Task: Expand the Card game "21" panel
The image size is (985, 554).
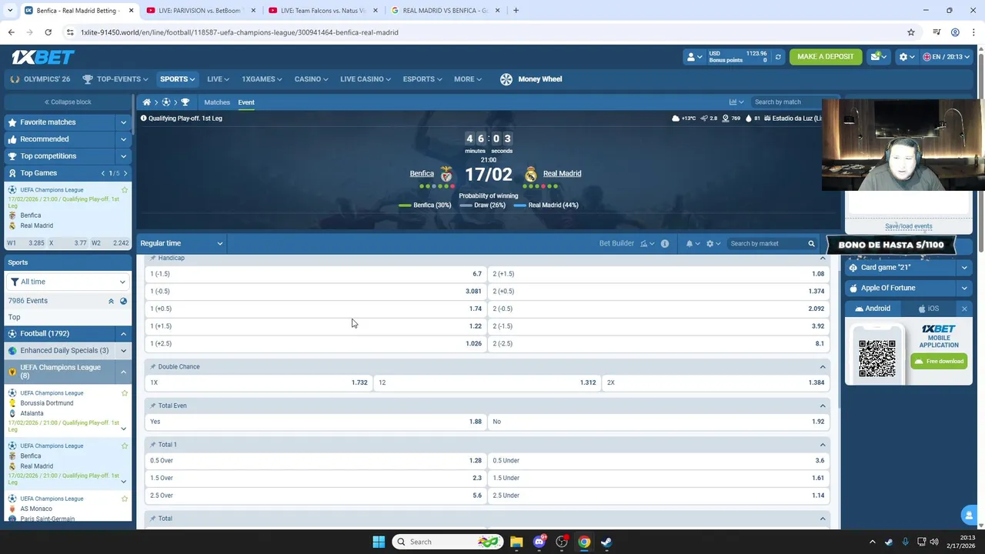Action: point(964,268)
